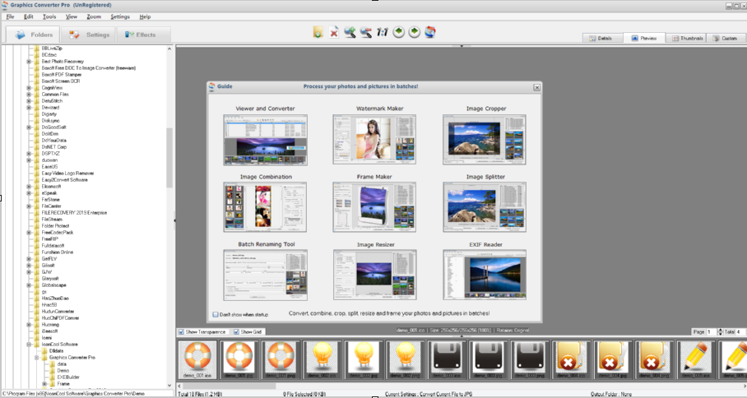
Task: Switch to the Settings panel tab
Action: tap(89, 35)
